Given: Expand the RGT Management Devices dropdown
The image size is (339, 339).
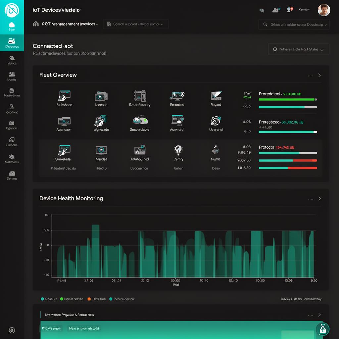Looking at the screenshot, I should (66, 24).
